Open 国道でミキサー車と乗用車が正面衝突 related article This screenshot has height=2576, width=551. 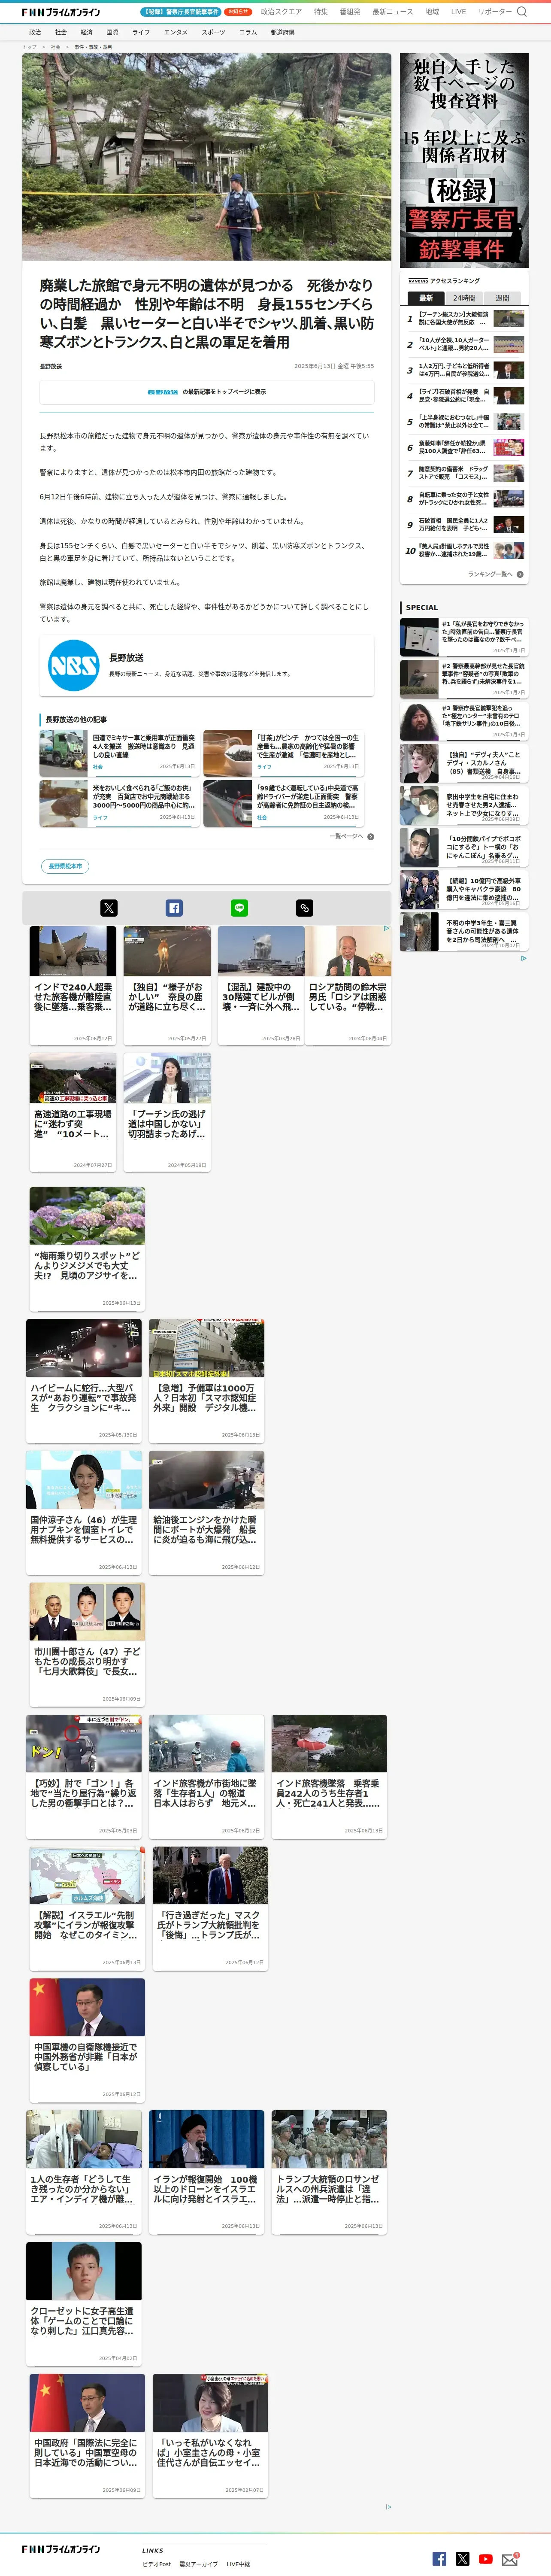[119, 753]
